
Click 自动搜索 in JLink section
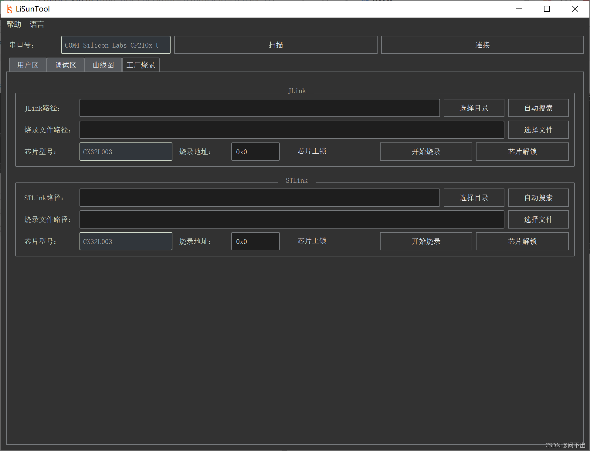(x=538, y=108)
